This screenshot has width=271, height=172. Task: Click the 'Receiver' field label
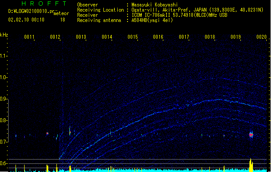click(87, 15)
